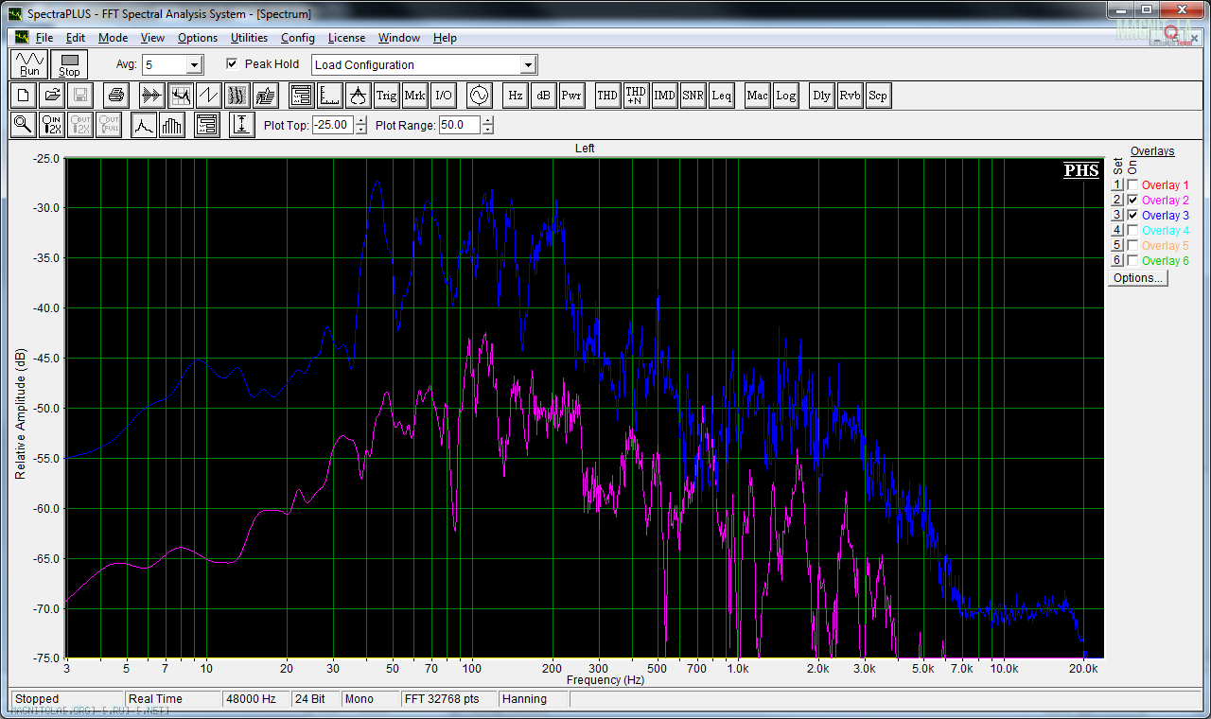Enable the Overlay 1 checkbox
Screen dimensions: 1211x719
pyautogui.click(x=1132, y=185)
